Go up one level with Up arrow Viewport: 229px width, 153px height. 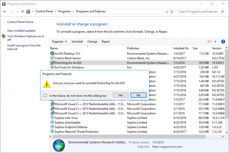(x=23, y=12)
